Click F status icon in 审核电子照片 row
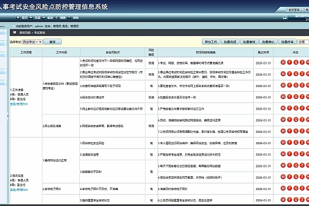The width and height of the screenshot is (309, 206). coord(289,188)
